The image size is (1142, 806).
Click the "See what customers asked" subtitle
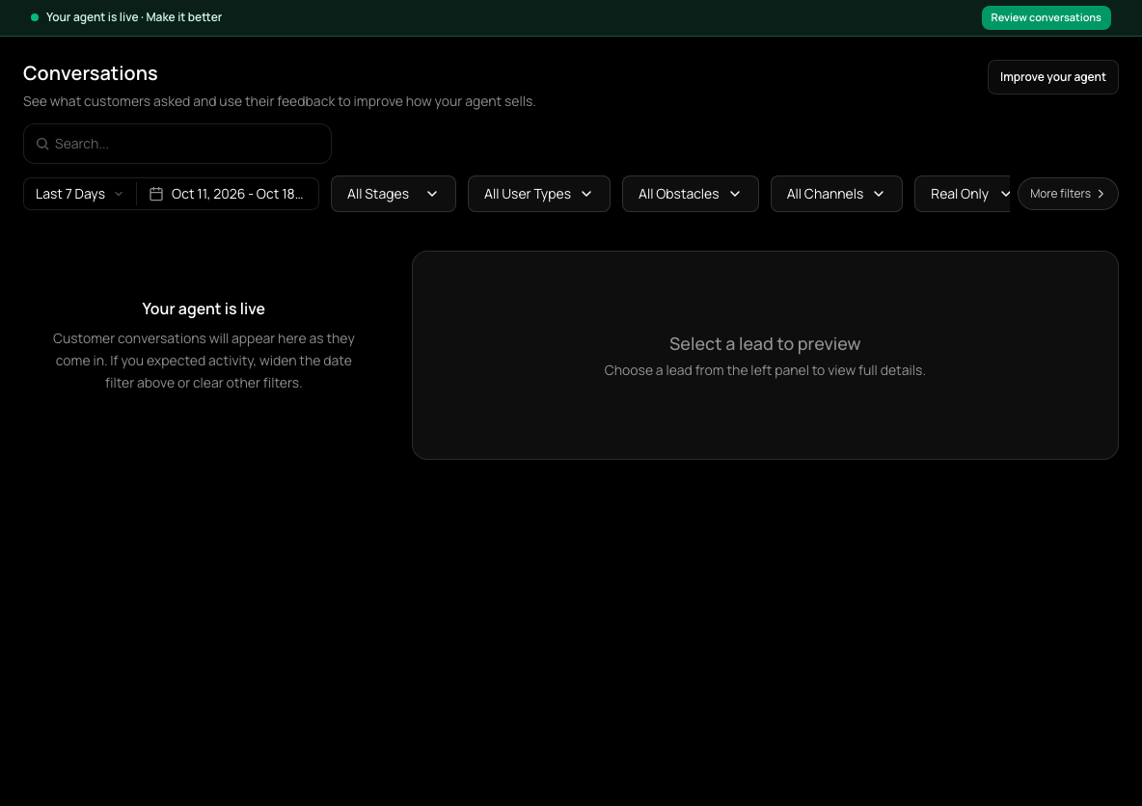click(279, 101)
